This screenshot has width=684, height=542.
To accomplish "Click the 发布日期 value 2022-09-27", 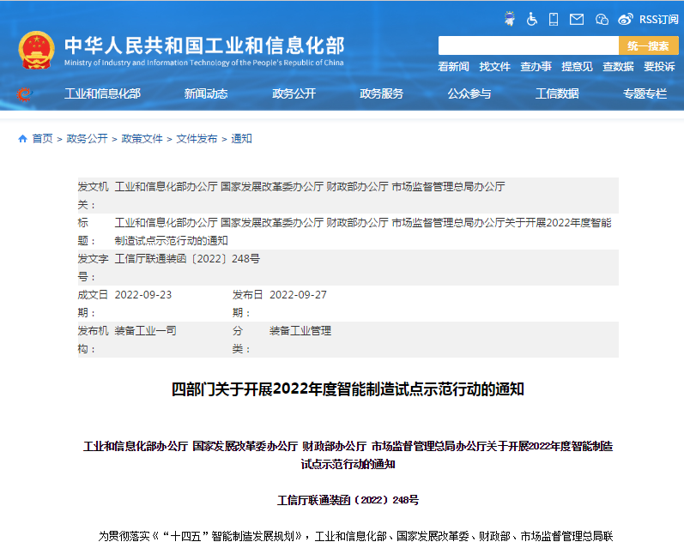I will tap(298, 295).
